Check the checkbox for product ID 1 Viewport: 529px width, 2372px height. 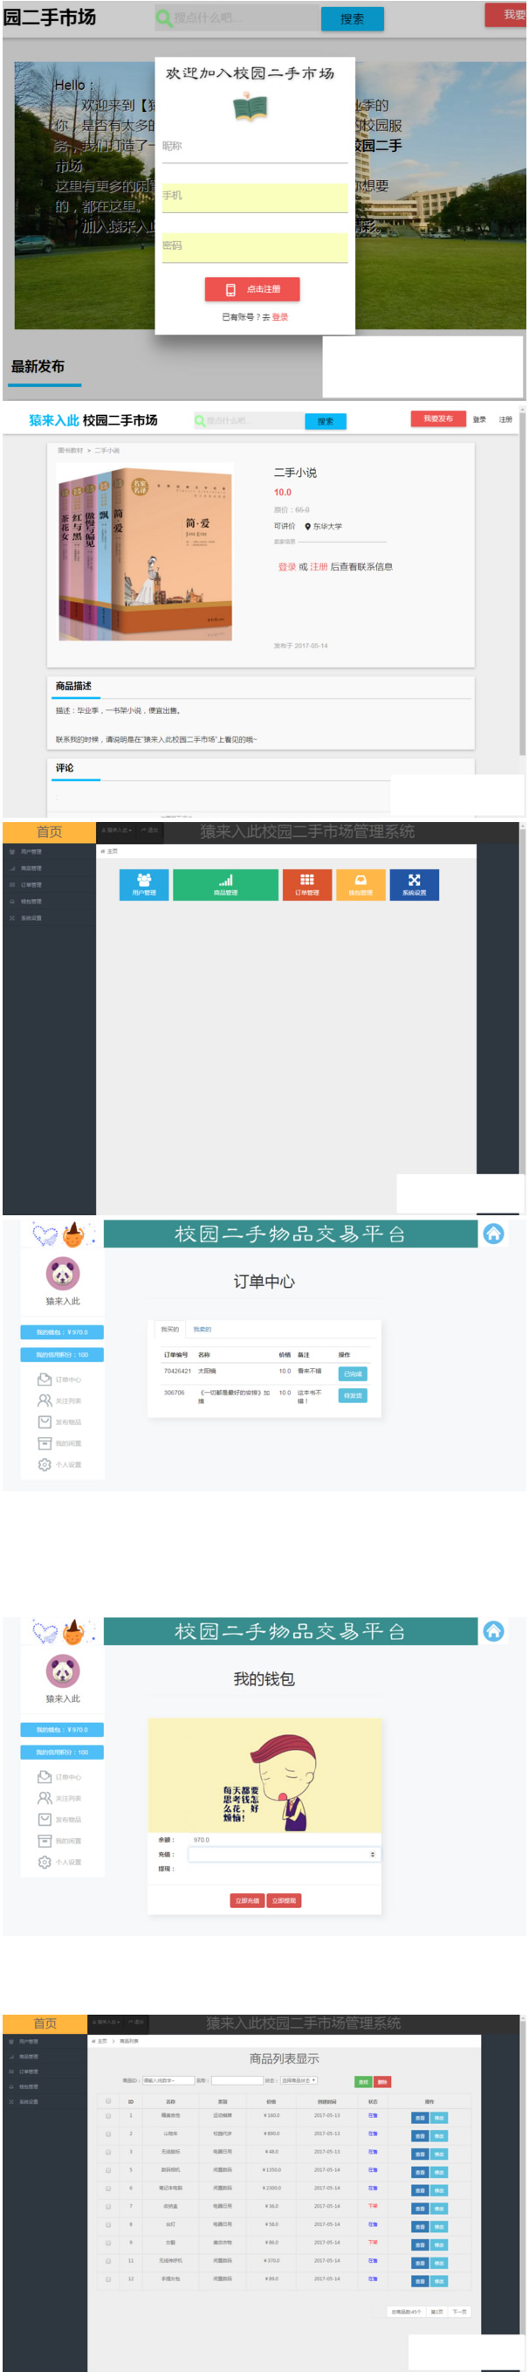coord(108,2115)
